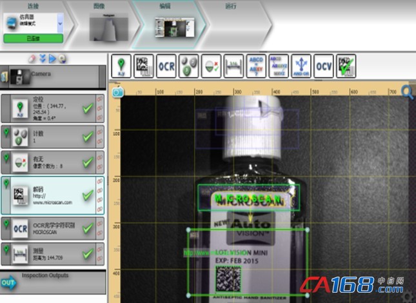Add the OCV verification tool from toolbar
The height and width of the screenshot is (303, 416).
click(x=324, y=66)
